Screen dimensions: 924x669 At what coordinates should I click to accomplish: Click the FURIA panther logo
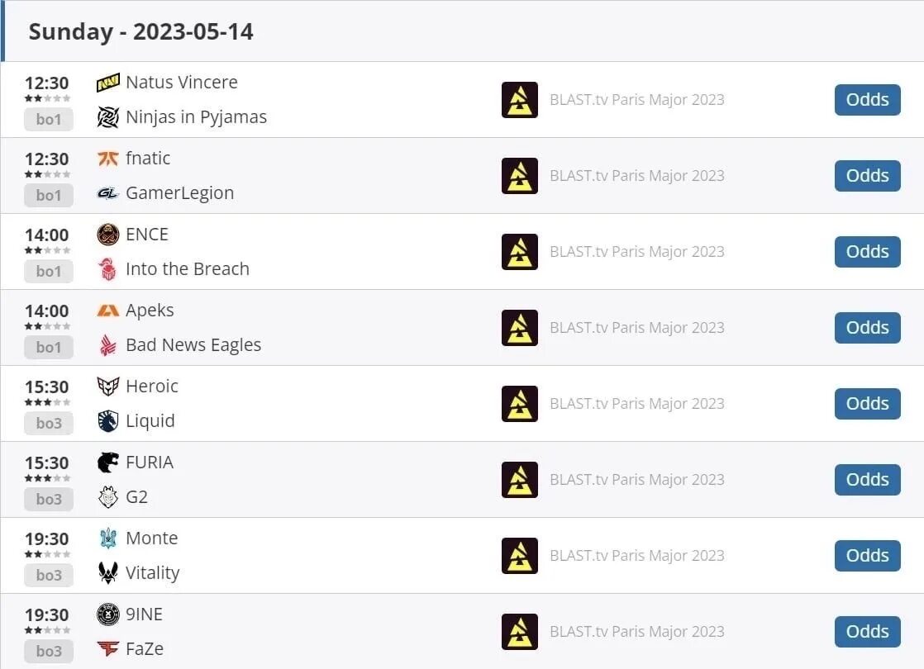click(x=107, y=463)
